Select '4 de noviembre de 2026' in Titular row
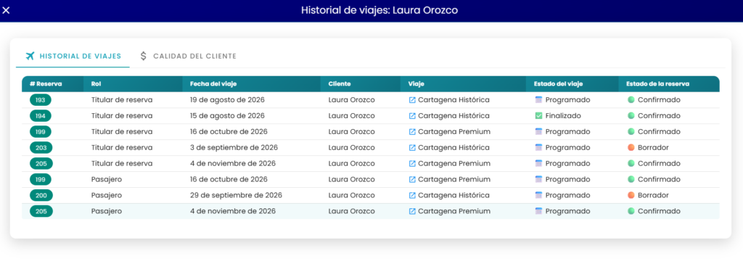The image size is (743, 264). [233, 163]
